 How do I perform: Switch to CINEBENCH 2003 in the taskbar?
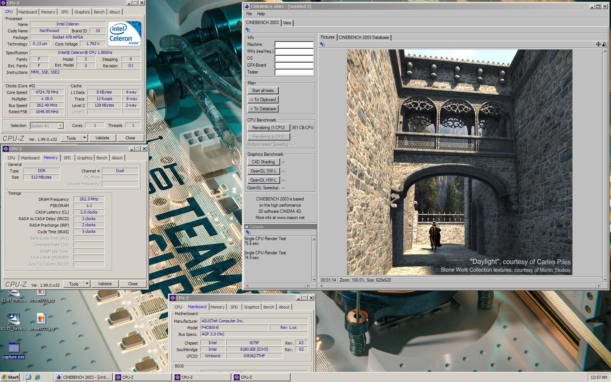click(x=83, y=377)
